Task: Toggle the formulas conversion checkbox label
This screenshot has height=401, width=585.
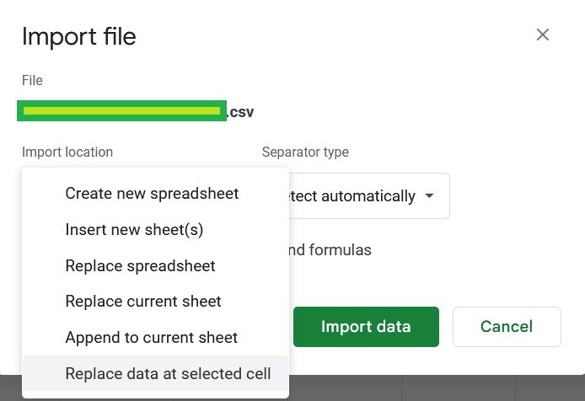Action: [330, 250]
